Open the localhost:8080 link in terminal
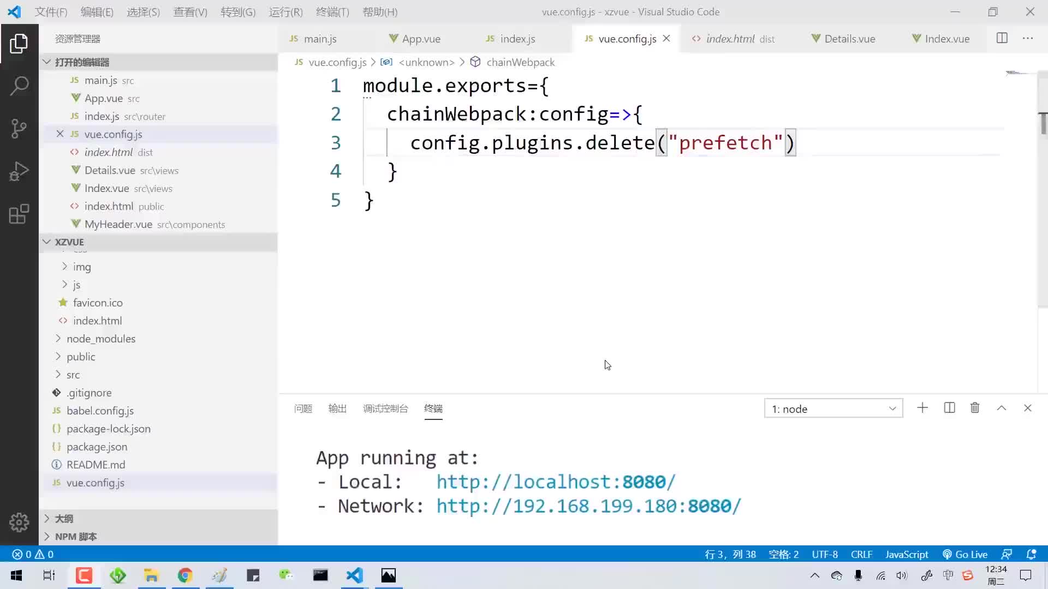This screenshot has width=1048, height=589. [x=556, y=482]
